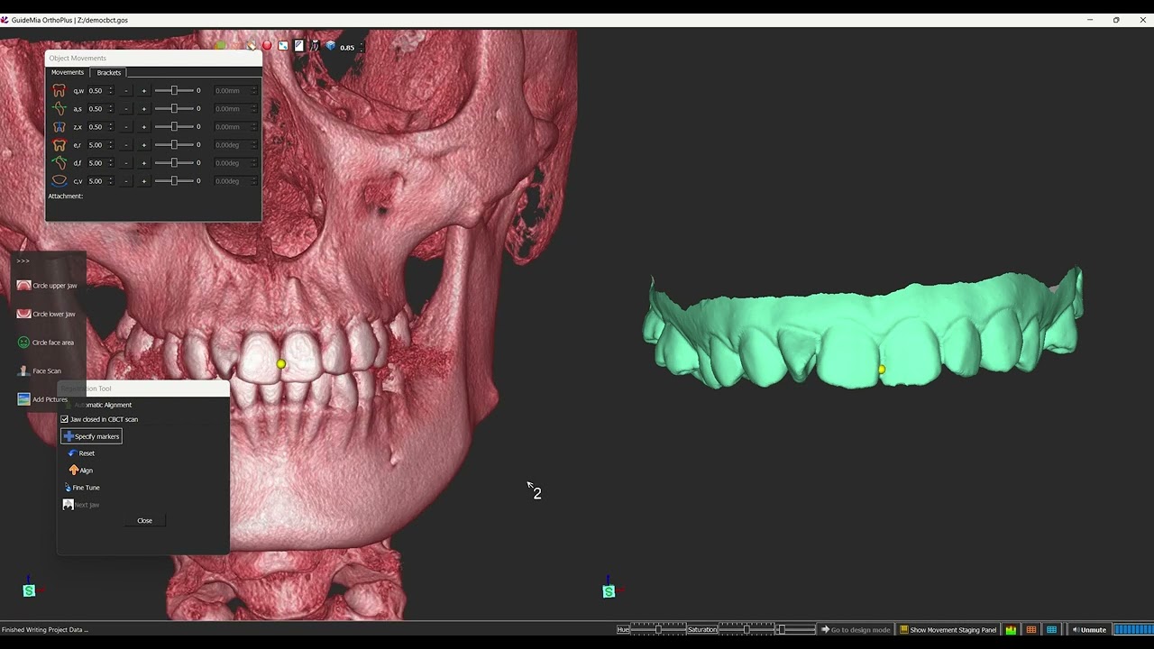Click the z,x tooth movement icon
Image resolution: width=1154 pixels, height=649 pixels.
60,126
